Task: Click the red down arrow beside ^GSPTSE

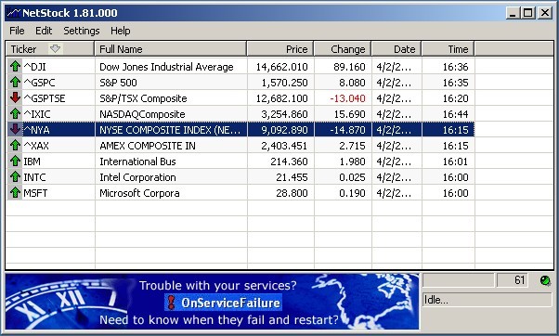Action: click(15, 97)
